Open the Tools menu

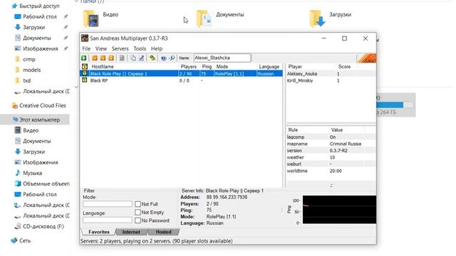pyautogui.click(x=140, y=48)
